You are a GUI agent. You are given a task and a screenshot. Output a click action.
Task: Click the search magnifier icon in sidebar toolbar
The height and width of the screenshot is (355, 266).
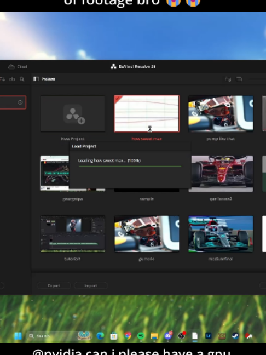tap(22, 79)
